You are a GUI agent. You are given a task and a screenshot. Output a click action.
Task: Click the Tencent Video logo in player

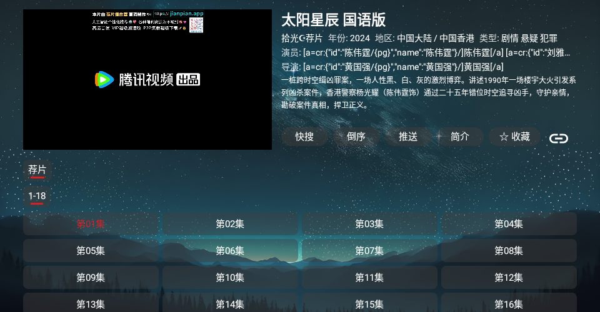147,79
